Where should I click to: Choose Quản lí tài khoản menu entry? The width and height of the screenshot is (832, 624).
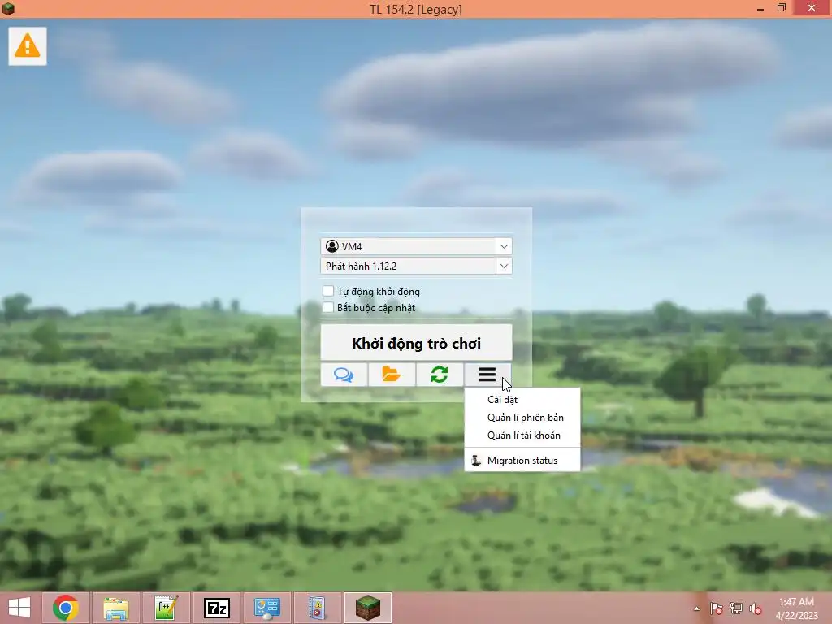coord(522,435)
